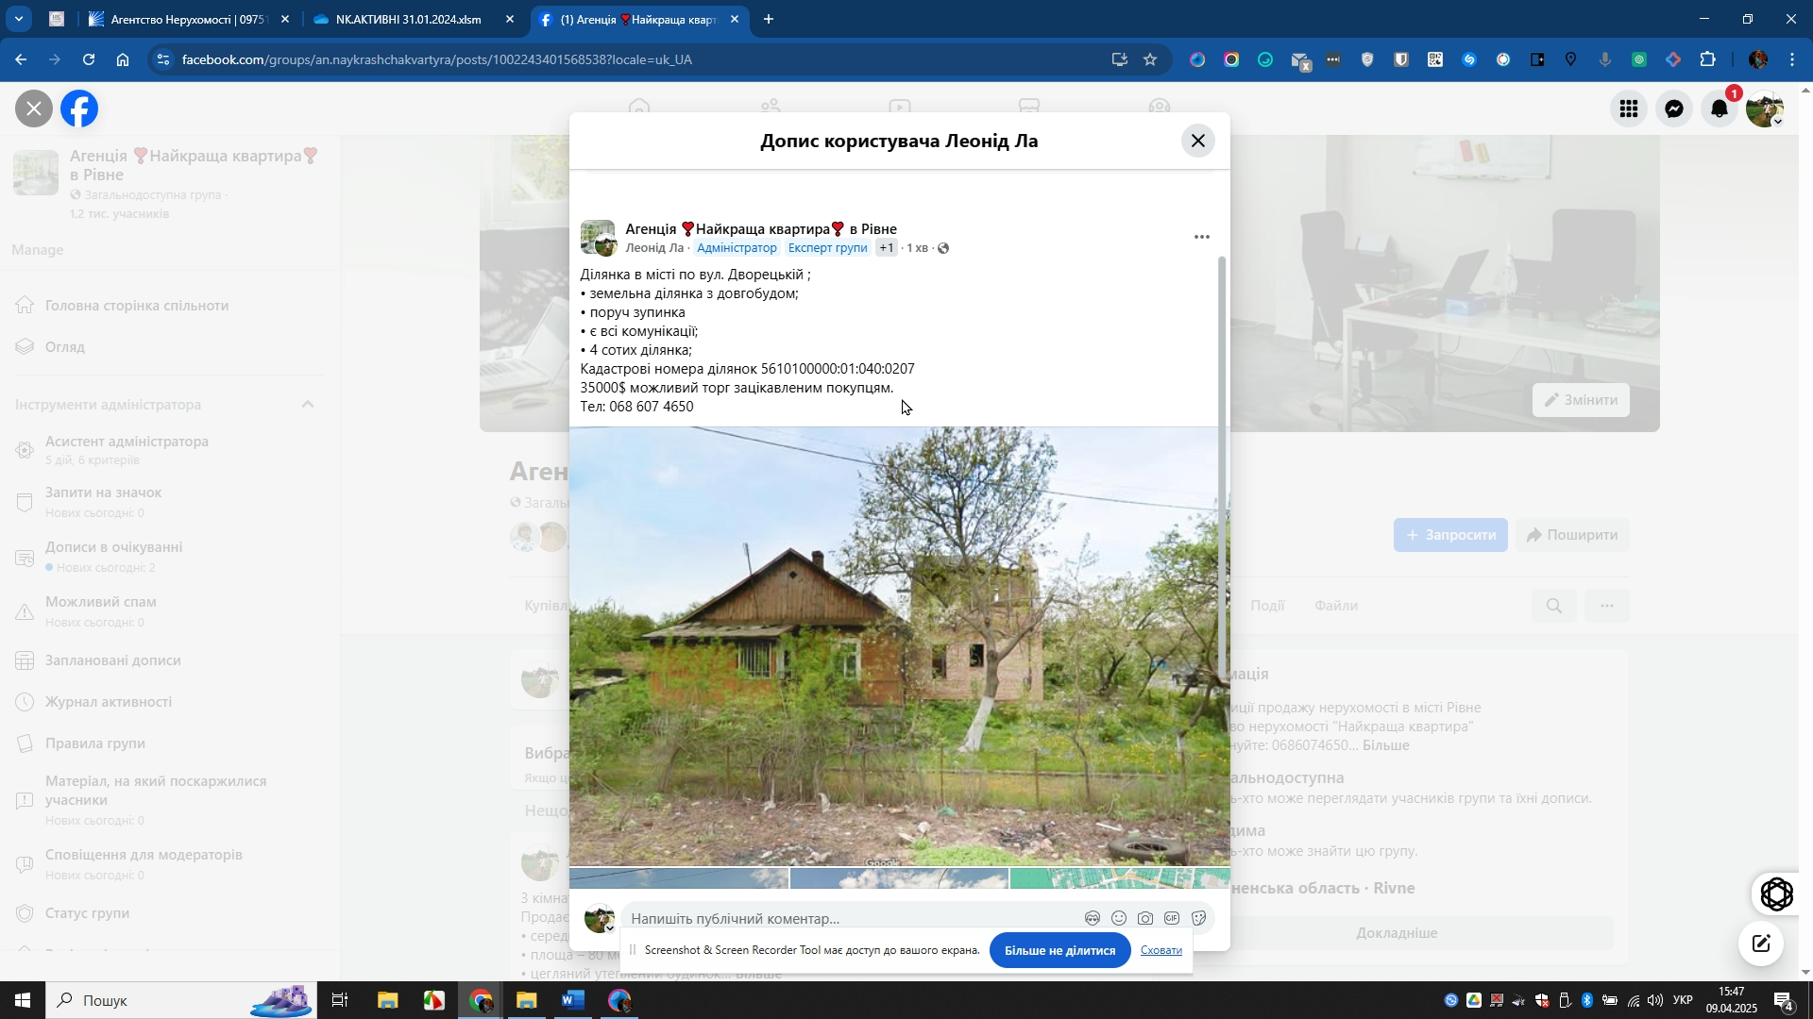Switch to NK.АКТИВНІ 31.01.2024.xlsm tab
Viewport: 1813px width, 1019px height.
408,19
